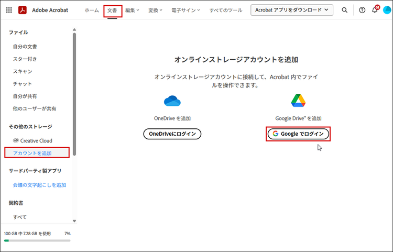Open the Acrobat アプリをダウンロード dropdown
393x252 pixels.
click(x=292, y=10)
